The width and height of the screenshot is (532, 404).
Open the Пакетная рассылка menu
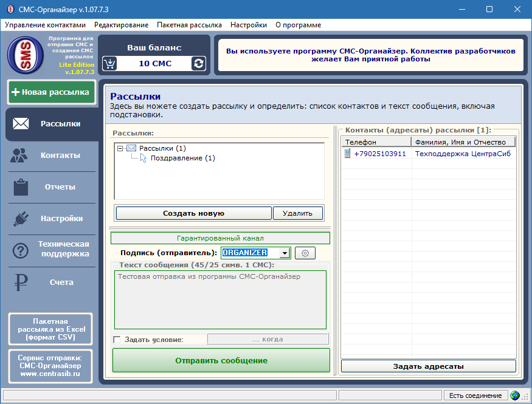(x=189, y=25)
